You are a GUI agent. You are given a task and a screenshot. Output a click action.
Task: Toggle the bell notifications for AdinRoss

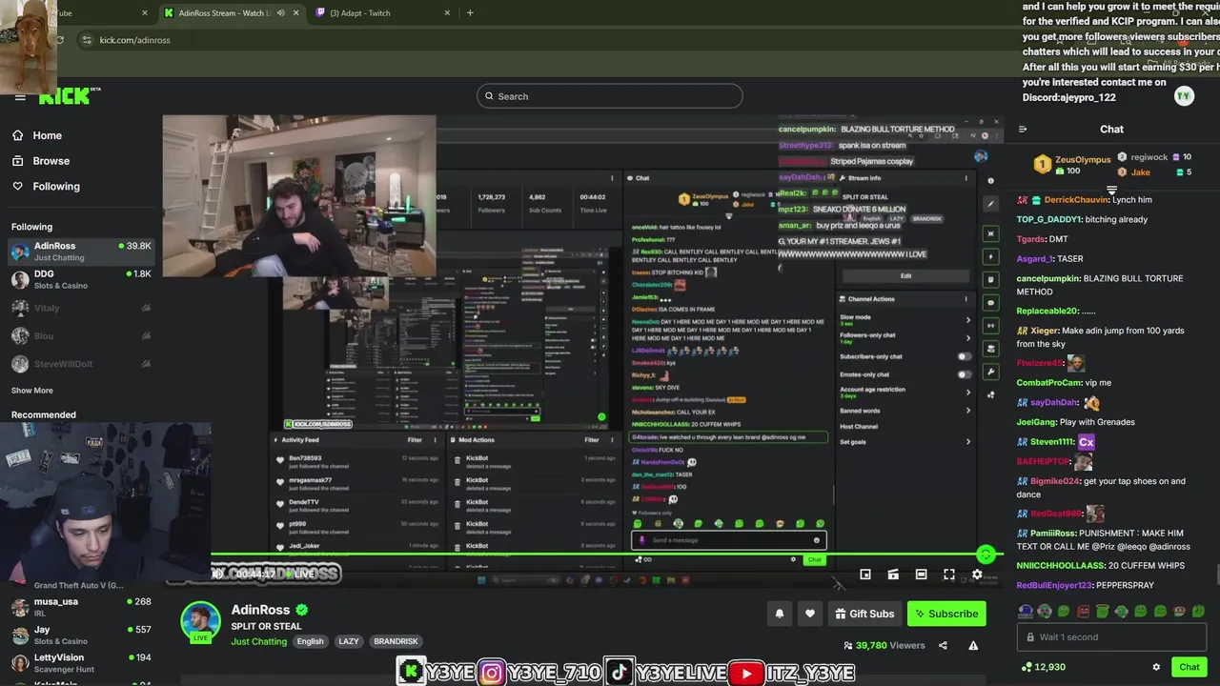pyautogui.click(x=780, y=614)
